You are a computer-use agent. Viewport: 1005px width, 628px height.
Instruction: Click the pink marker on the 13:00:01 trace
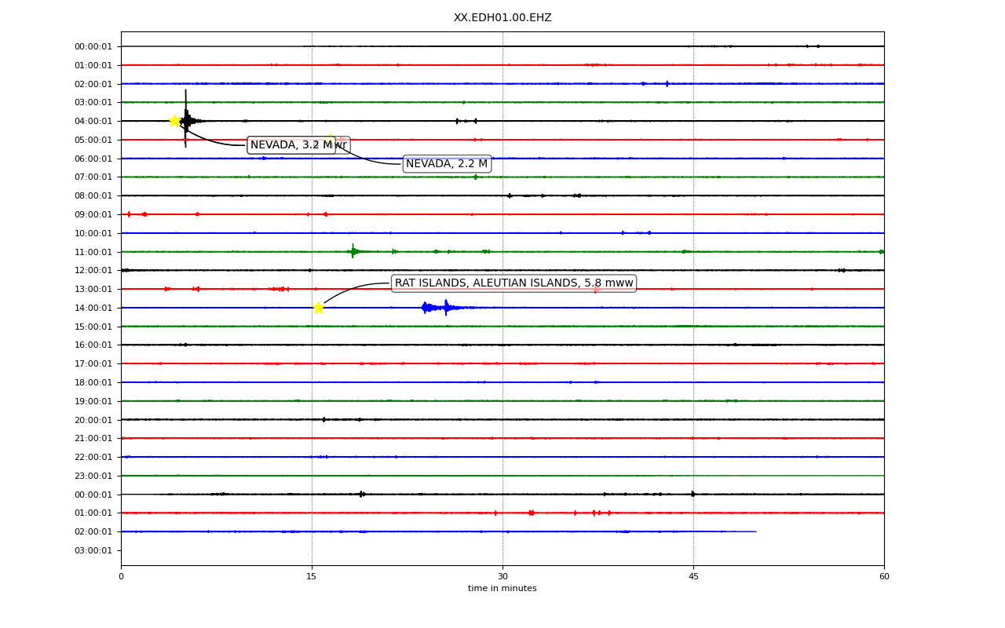(597, 289)
